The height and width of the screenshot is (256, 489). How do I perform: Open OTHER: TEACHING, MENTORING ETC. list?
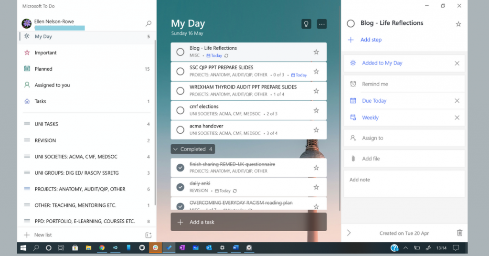[87, 205]
